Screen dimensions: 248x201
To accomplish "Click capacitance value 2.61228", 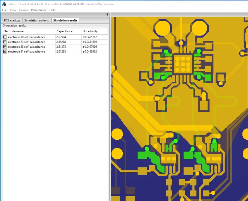I will (61, 51).
